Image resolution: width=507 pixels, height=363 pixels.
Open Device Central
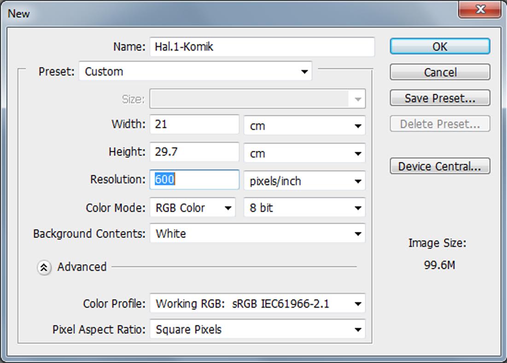[440, 167]
